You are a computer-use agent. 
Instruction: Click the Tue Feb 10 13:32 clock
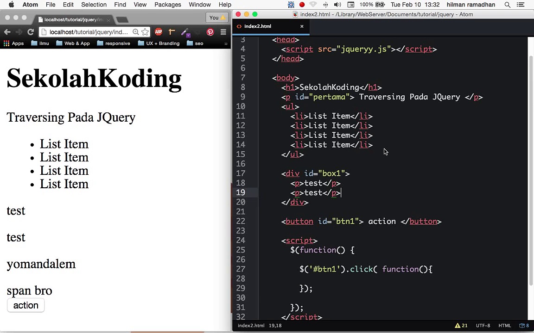tap(415, 5)
